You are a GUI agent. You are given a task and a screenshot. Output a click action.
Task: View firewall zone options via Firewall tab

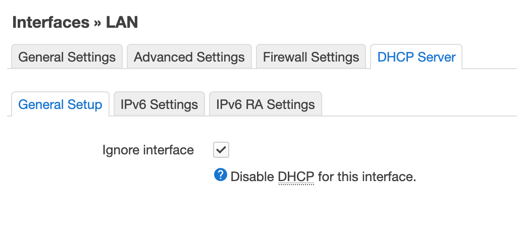[311, 56]
